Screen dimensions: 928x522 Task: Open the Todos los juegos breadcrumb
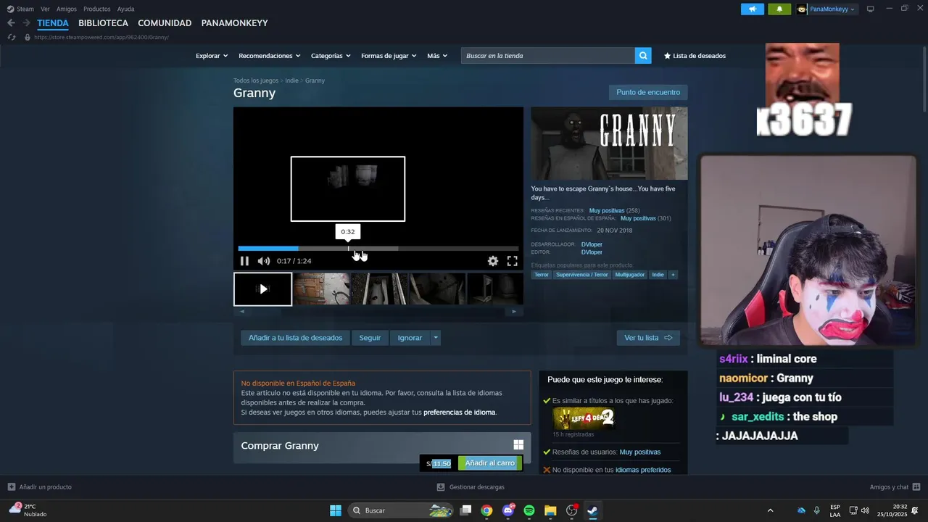pos(256,80)
